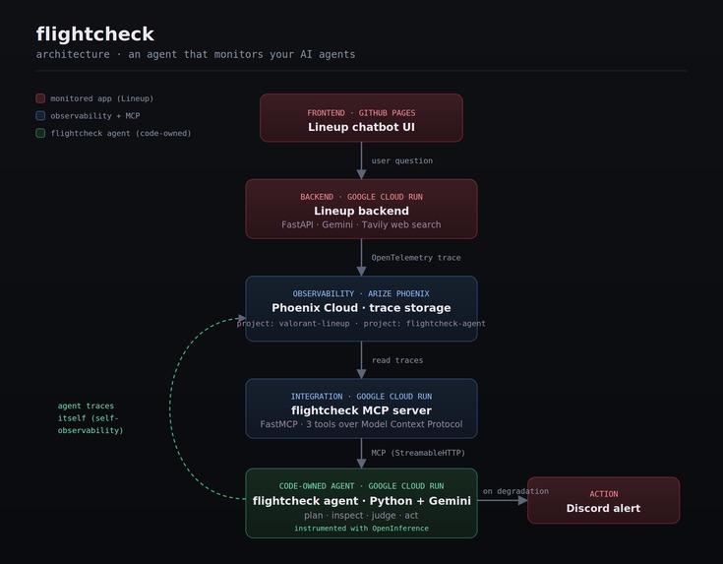Click 'FRONTEND · GITHUB PAGES' heading
This screenshot has height=564, width=723.
coord(362,113)
